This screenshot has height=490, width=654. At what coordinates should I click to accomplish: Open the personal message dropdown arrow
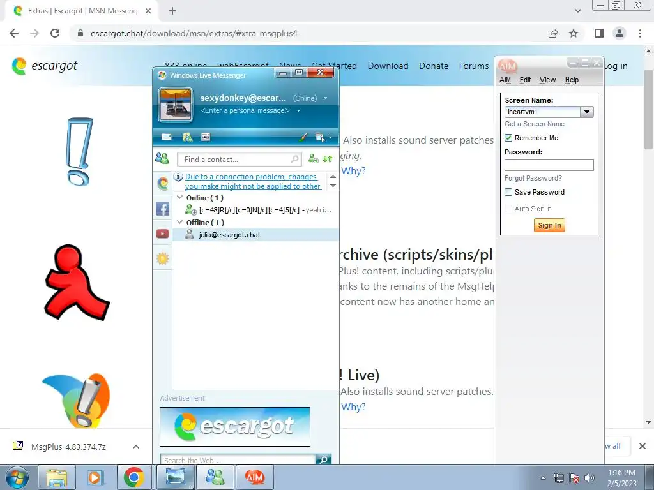coord(298,111)
